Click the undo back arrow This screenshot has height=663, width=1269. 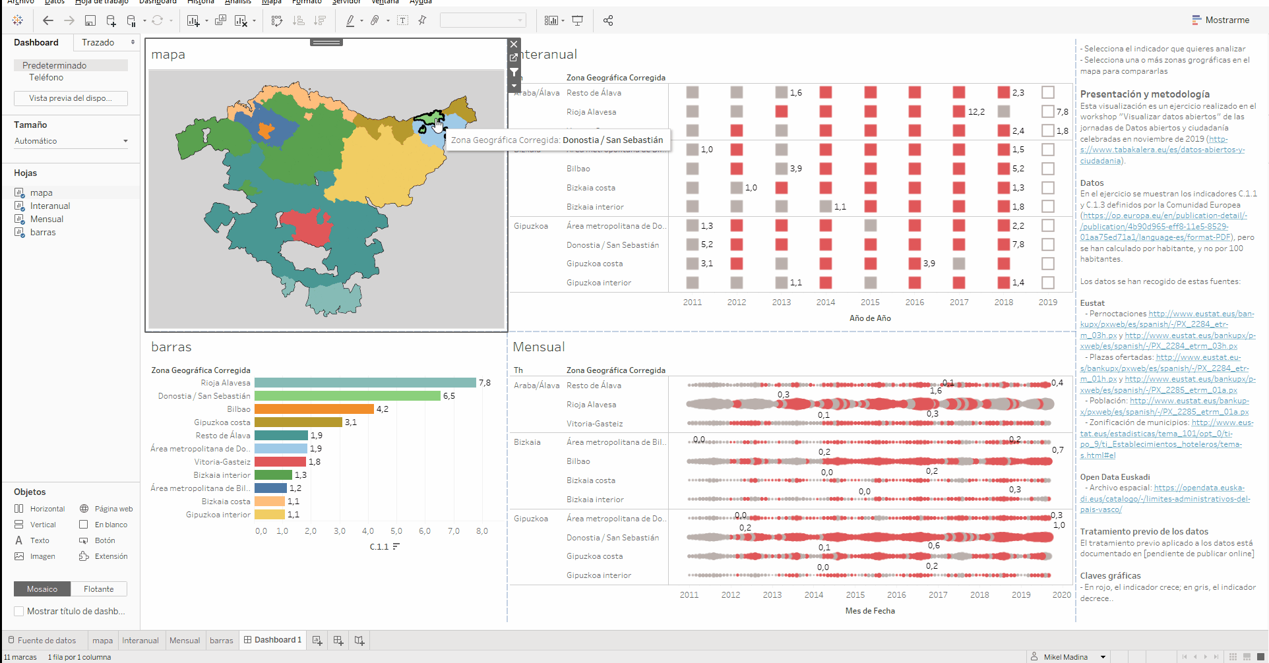48,21
